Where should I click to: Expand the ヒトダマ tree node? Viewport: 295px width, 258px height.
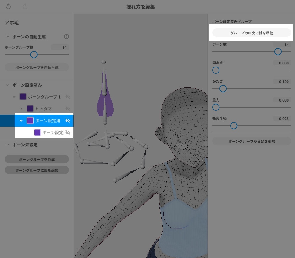21,109
